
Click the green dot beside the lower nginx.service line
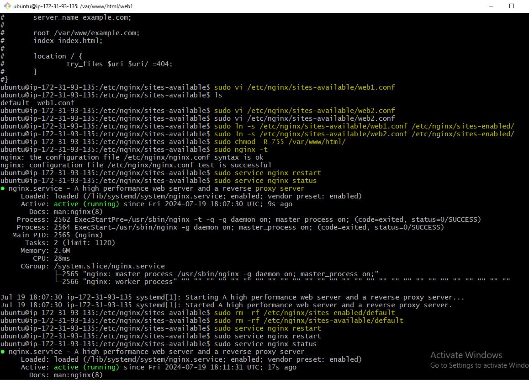coord(3,352)
